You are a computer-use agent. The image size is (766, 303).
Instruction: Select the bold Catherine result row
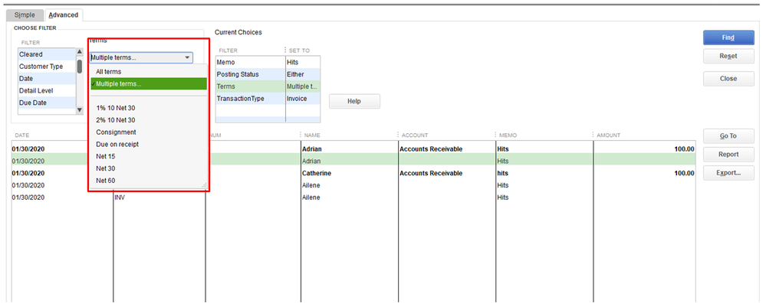click(353, 173)
